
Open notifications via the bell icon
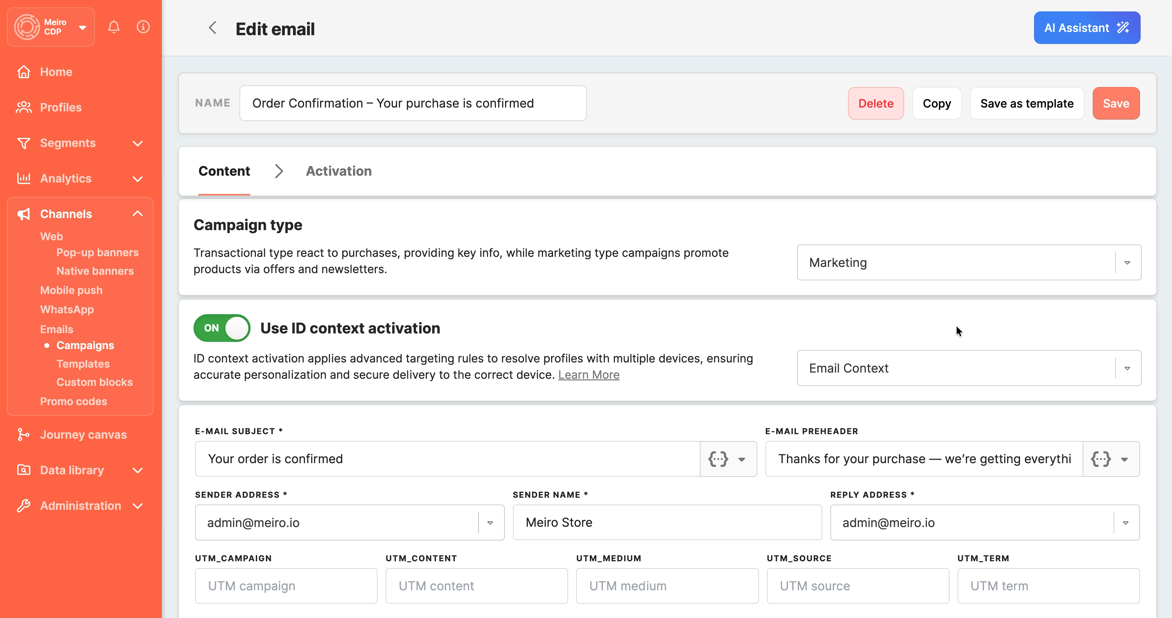point(113,27)
